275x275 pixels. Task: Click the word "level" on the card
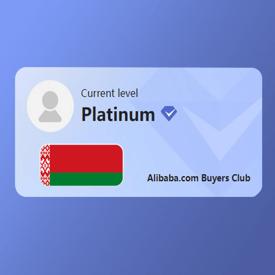pos(128,93)
